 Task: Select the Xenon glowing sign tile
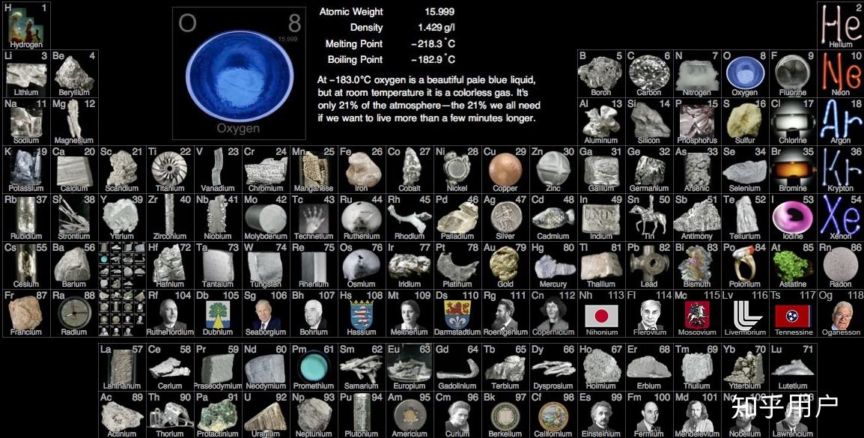(840, 218)
